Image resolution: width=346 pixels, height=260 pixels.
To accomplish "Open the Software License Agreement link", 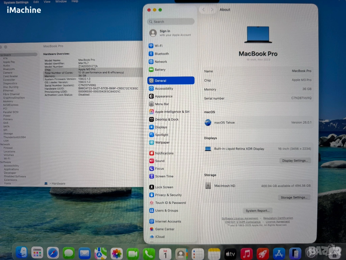I will point(240,218).
